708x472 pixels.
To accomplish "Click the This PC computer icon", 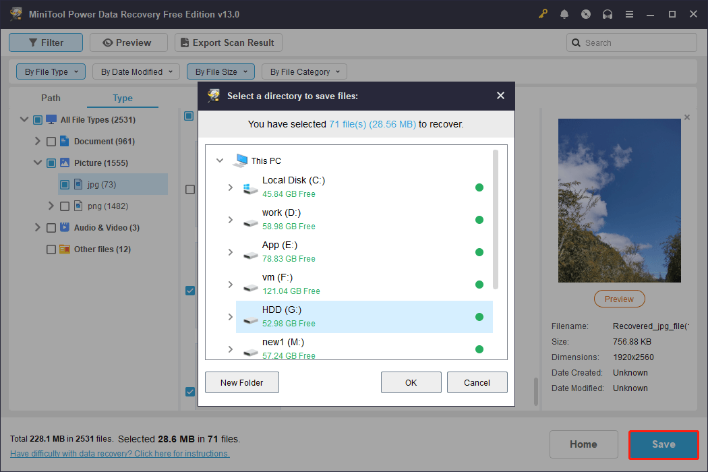I will [240, 160].
